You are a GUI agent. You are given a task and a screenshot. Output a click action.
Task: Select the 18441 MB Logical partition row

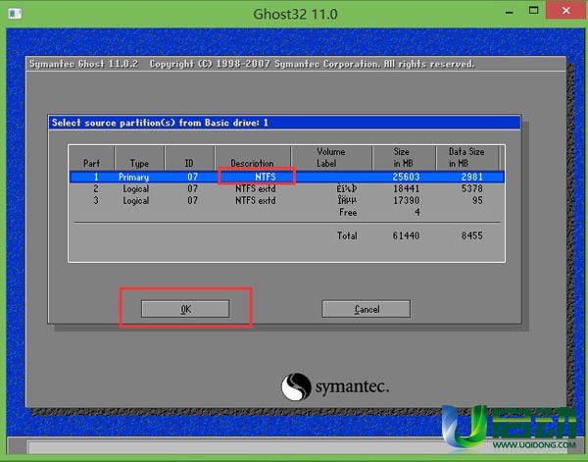tap(287, 188)
